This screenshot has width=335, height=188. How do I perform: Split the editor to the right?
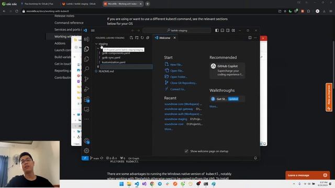coord(250,38)
